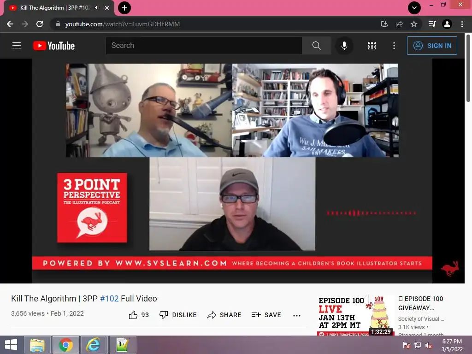This screenshot has height=354, width=472.
Task: Click the red rabbit channel watermark
Action: click(450, 269)
